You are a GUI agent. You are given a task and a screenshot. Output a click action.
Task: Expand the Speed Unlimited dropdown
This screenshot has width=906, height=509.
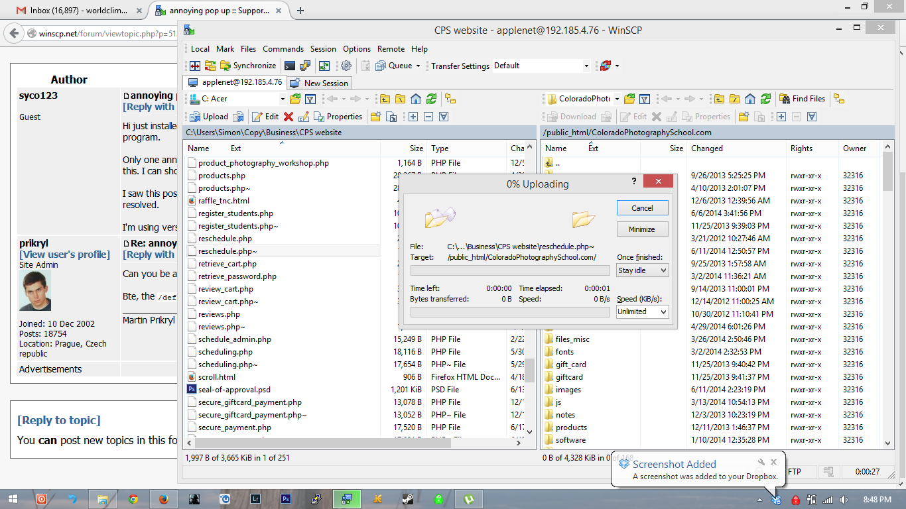pyautogui.click(x=642, y=311)
